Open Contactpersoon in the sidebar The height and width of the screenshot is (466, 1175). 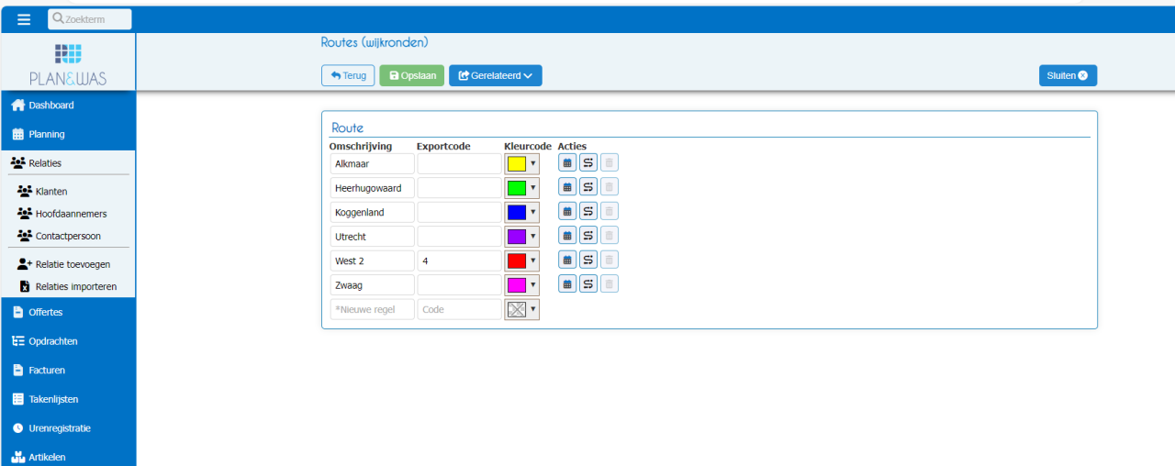(68, 236)
